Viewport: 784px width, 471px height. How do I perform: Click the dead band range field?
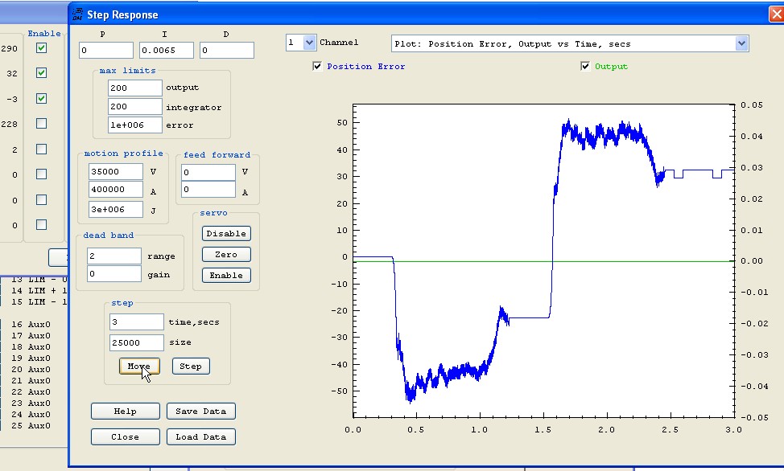(x=113, y=256)
